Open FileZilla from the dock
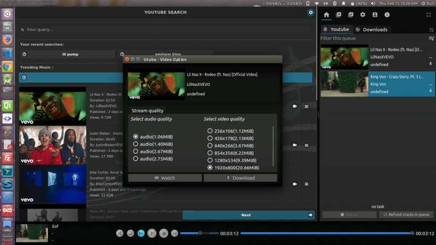 pyautogui.click(x=7, y=158)
